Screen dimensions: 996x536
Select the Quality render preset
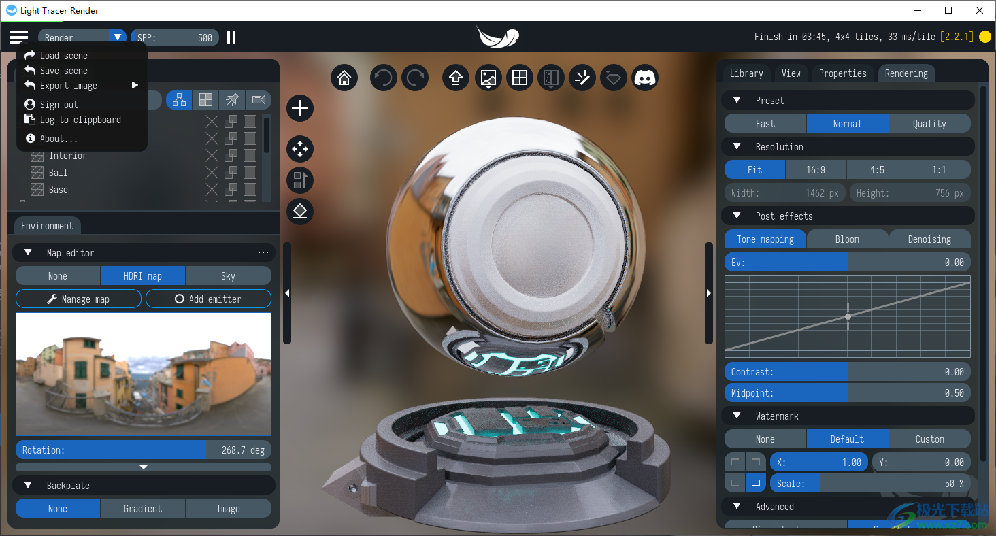[929, 123]
